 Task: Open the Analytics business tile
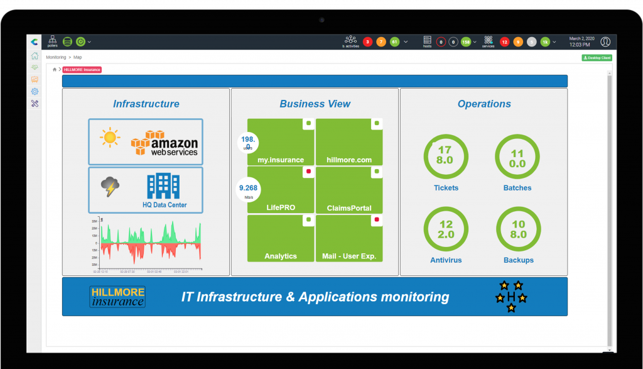(281, 238)
